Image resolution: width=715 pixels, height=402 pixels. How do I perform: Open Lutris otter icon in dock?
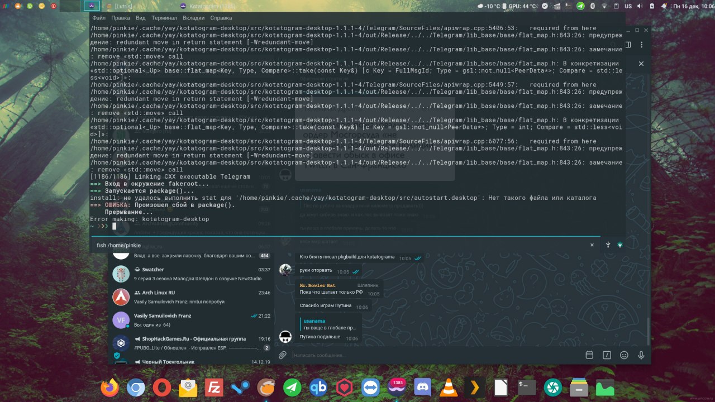point(266,387)
